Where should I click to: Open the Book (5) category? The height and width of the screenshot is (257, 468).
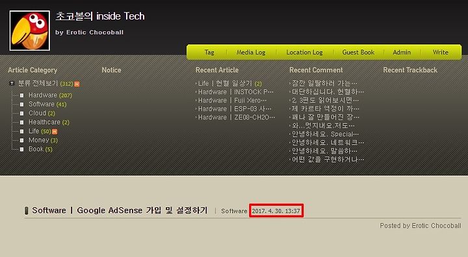point(40,149)
